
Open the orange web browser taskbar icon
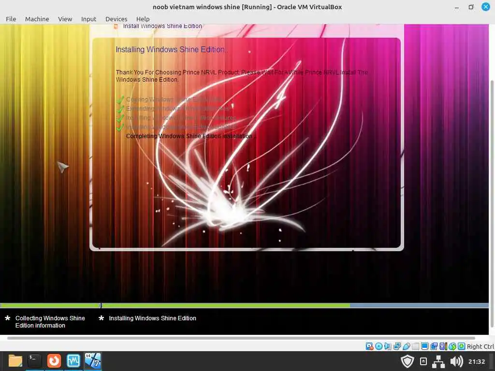(x=54, y=360)
